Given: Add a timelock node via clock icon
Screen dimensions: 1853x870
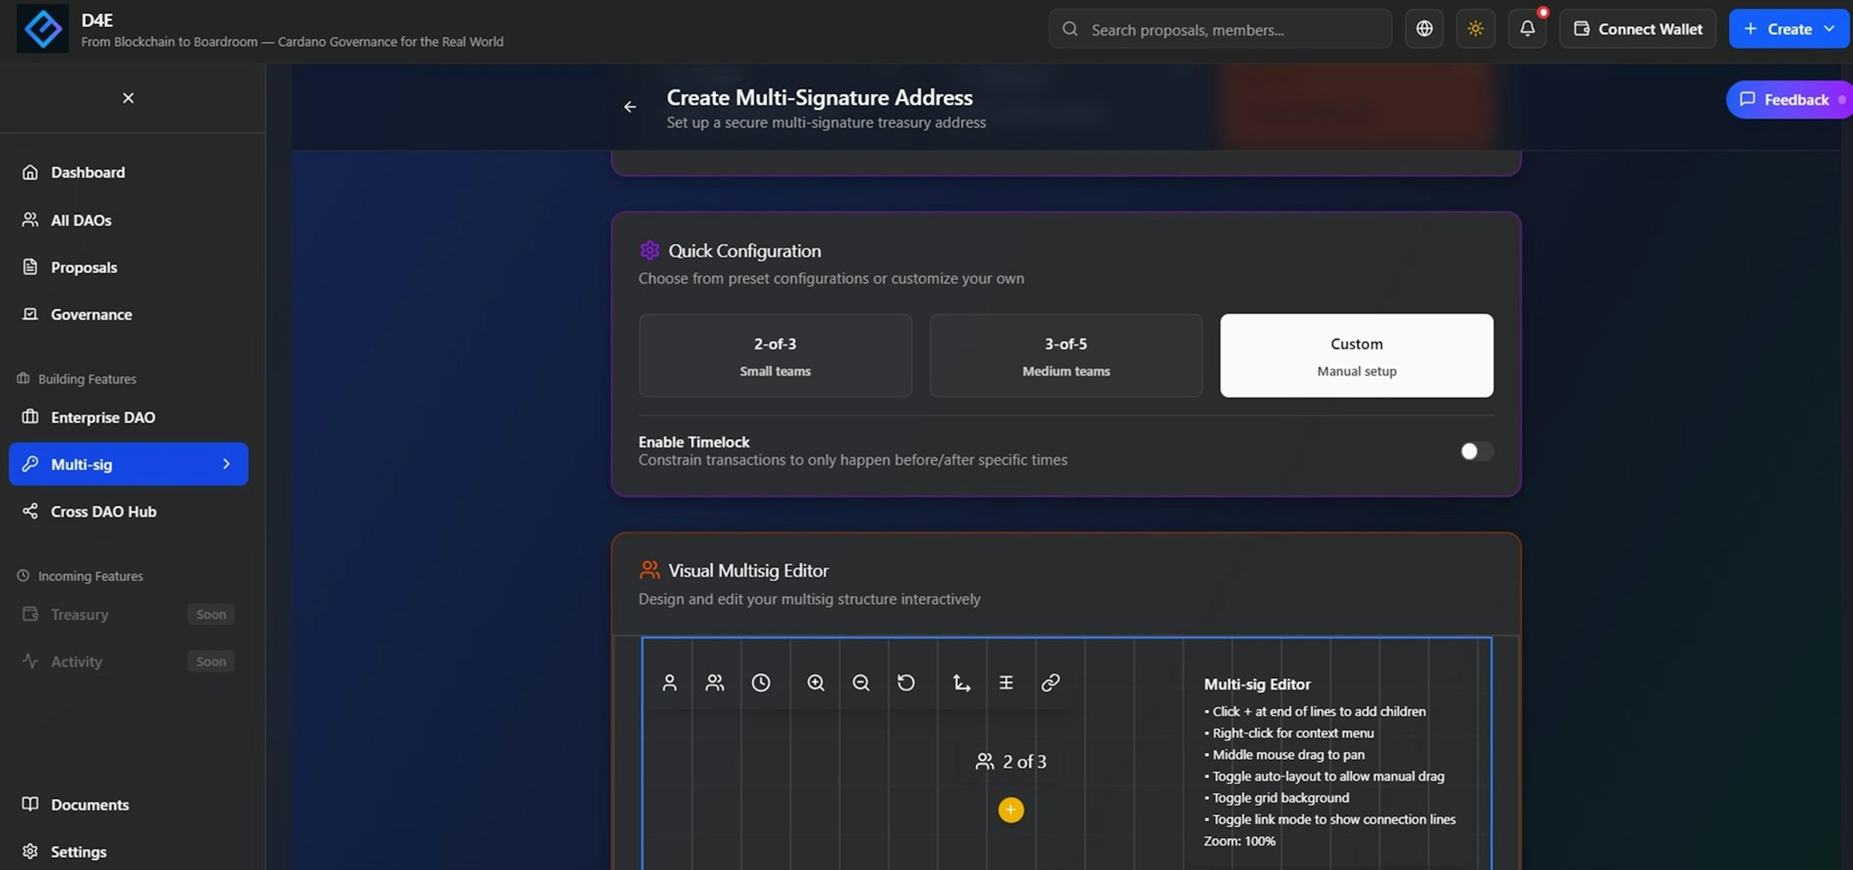Looking at the screenshot, I should pyautogui.click(x=760, y=683).
